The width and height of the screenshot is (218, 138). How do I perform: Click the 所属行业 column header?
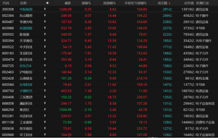(203, 3)
